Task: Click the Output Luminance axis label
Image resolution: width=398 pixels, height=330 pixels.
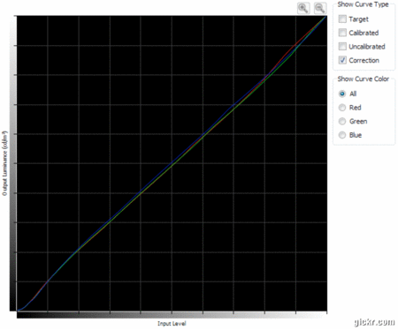Action: point(4,163)
